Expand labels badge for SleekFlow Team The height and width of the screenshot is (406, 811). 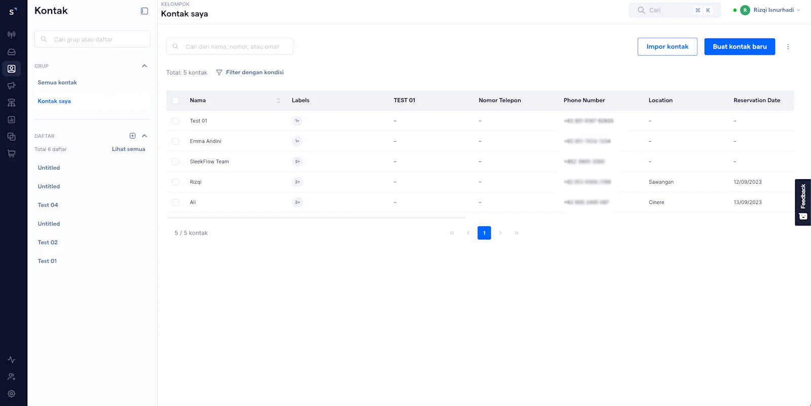click(x=298, y=161)
